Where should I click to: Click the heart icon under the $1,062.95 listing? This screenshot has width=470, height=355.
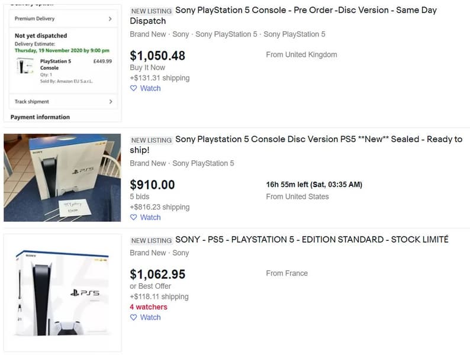pyautogui.click(x=134, y=317)
